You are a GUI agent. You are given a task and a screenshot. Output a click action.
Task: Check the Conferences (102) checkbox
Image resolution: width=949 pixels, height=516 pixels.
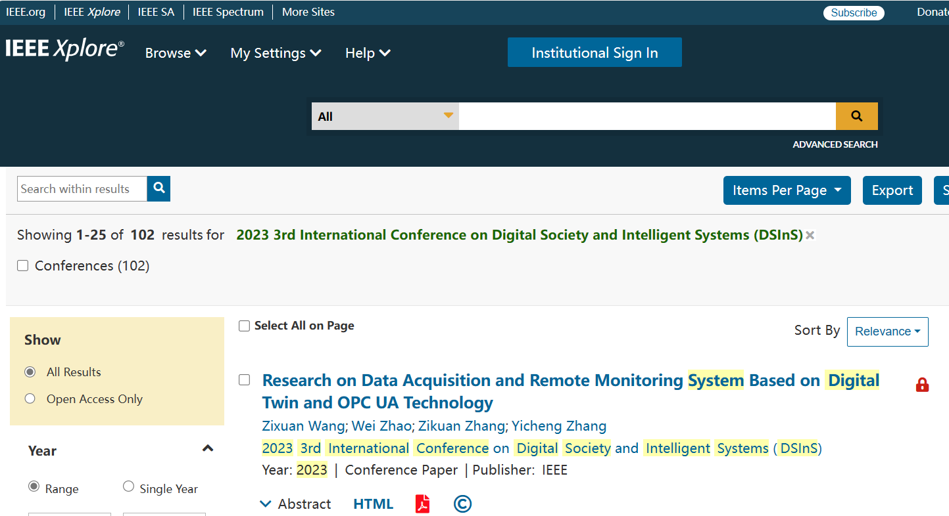click(23, 266)
